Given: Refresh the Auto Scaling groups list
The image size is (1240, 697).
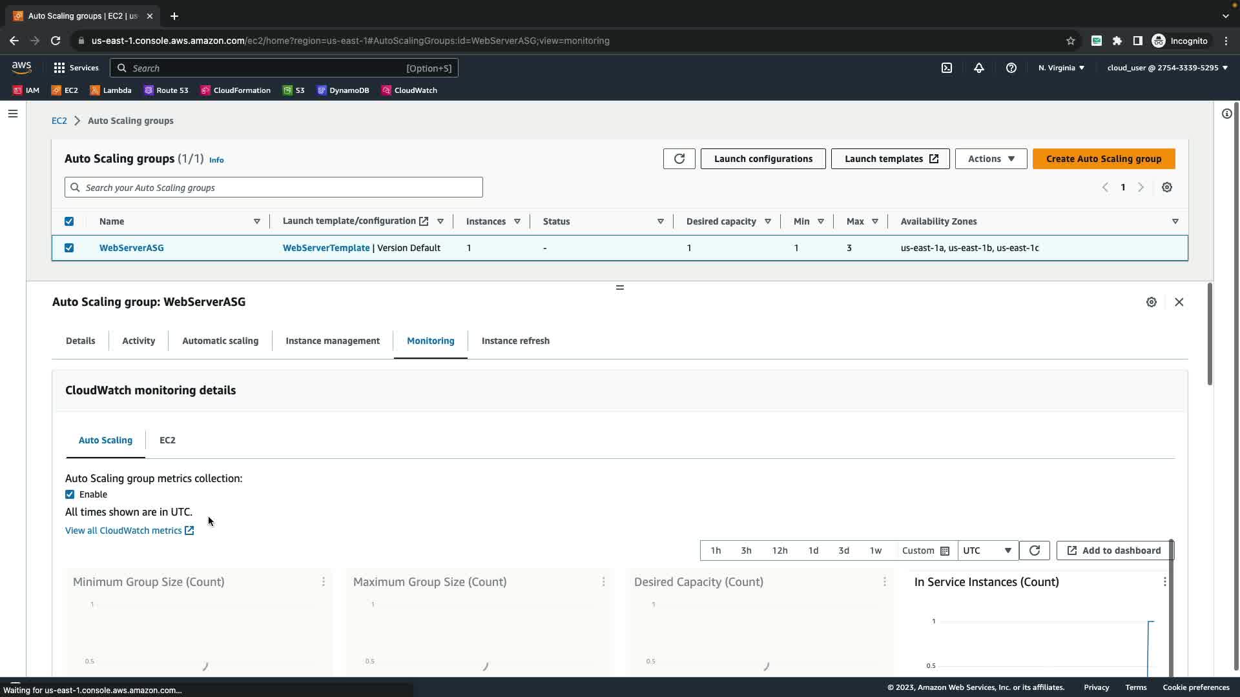Looking at the screenshot, I should tap(679, 159).
